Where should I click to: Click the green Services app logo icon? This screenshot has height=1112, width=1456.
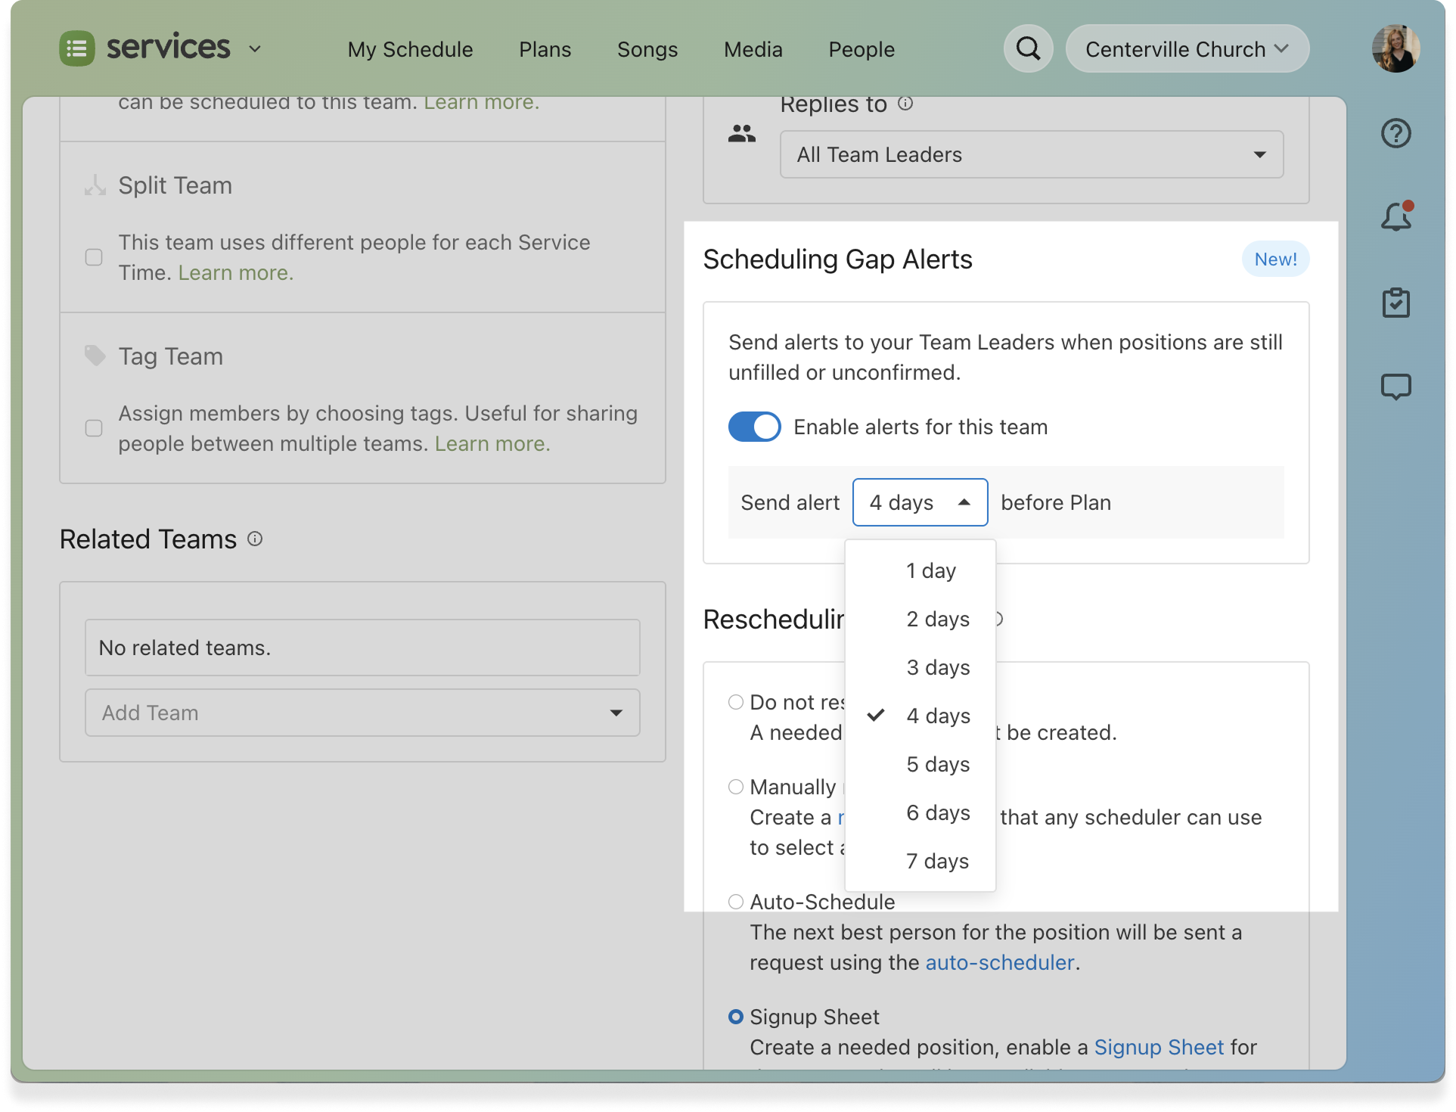(x=77, y=49)
